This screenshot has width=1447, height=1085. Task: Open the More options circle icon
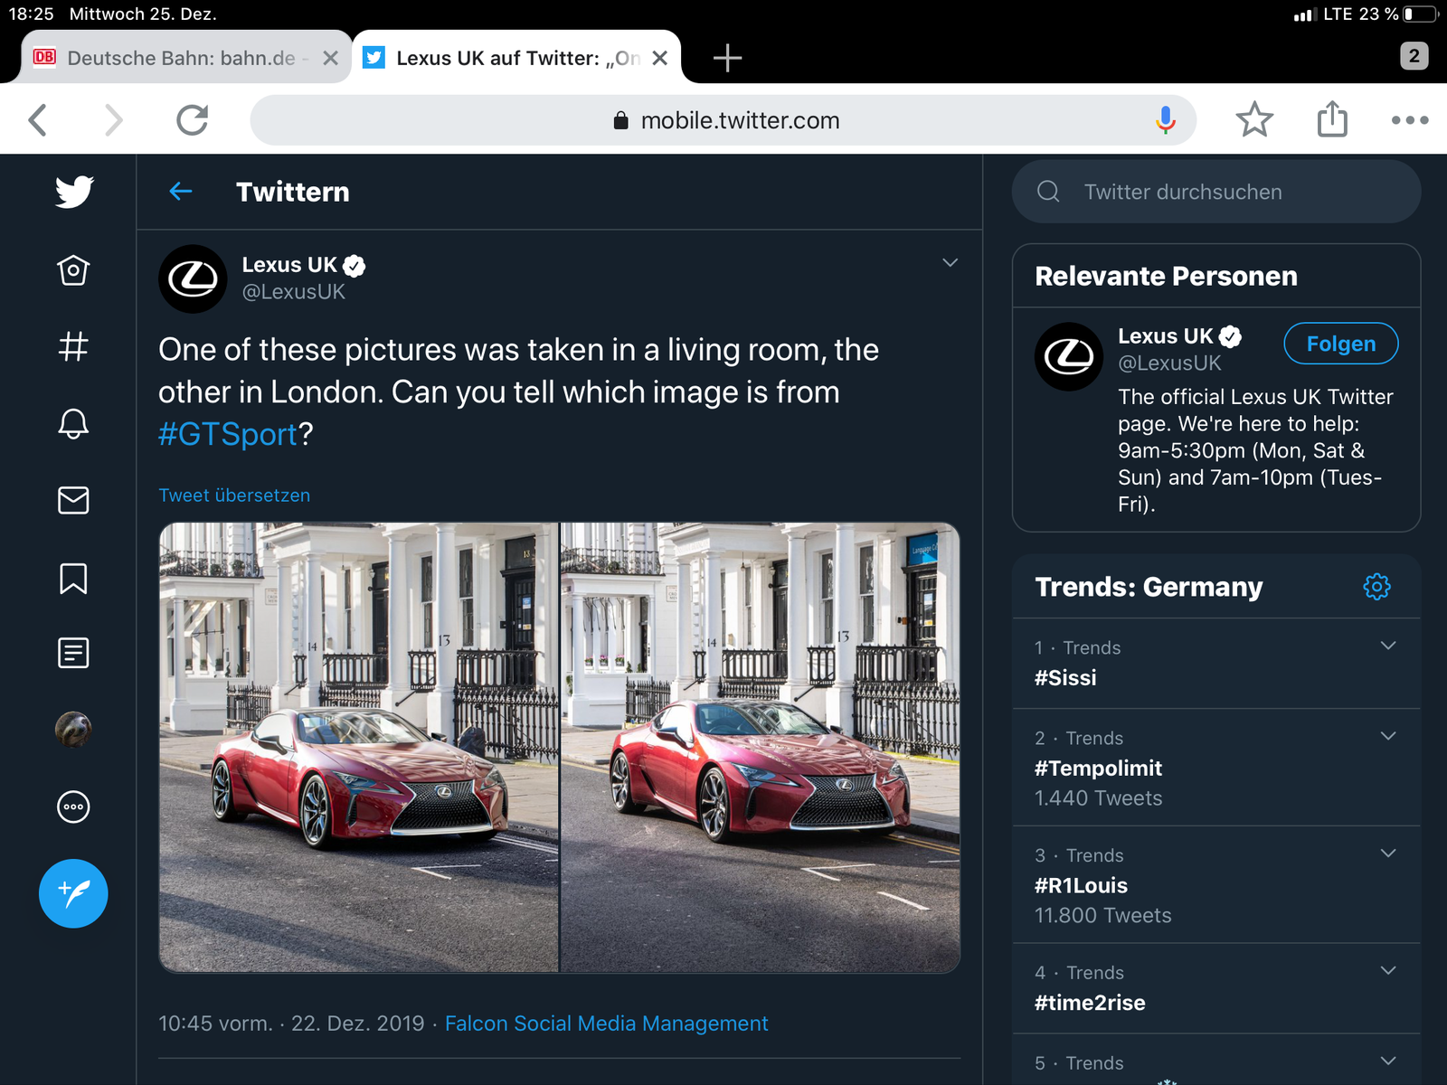[73, 807]
